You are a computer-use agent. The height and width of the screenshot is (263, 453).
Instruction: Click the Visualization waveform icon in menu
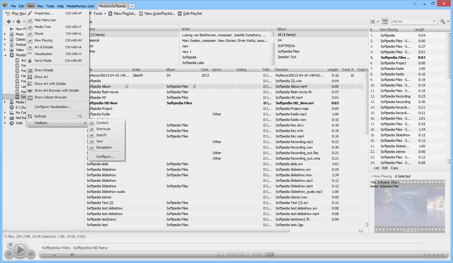click(30, 54)
